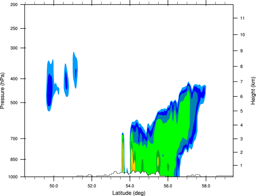The image size is (256, 196).
Task: Click the 52.0 latitude tick label
Action: click(x=92, y=186)
